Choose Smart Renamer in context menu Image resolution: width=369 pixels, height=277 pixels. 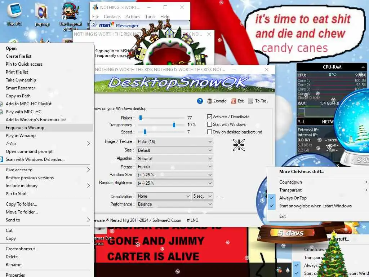click(46, 88)
